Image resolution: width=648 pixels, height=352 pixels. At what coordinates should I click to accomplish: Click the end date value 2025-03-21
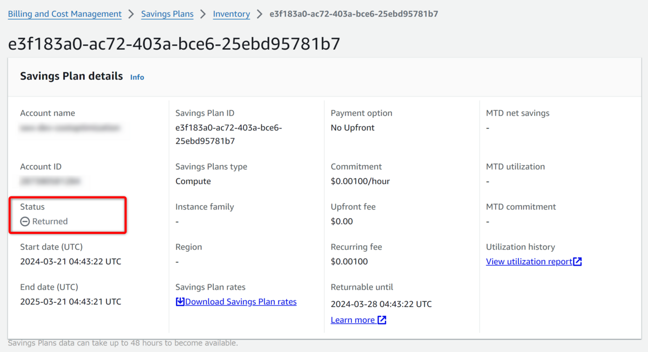(71, 302)
